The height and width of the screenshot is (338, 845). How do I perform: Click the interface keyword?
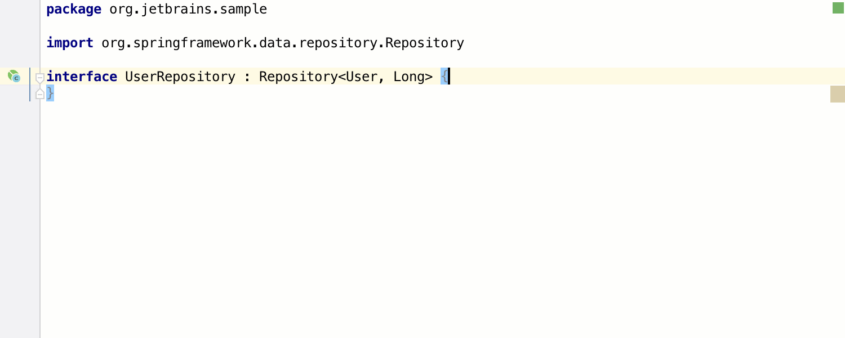point(82,77)
